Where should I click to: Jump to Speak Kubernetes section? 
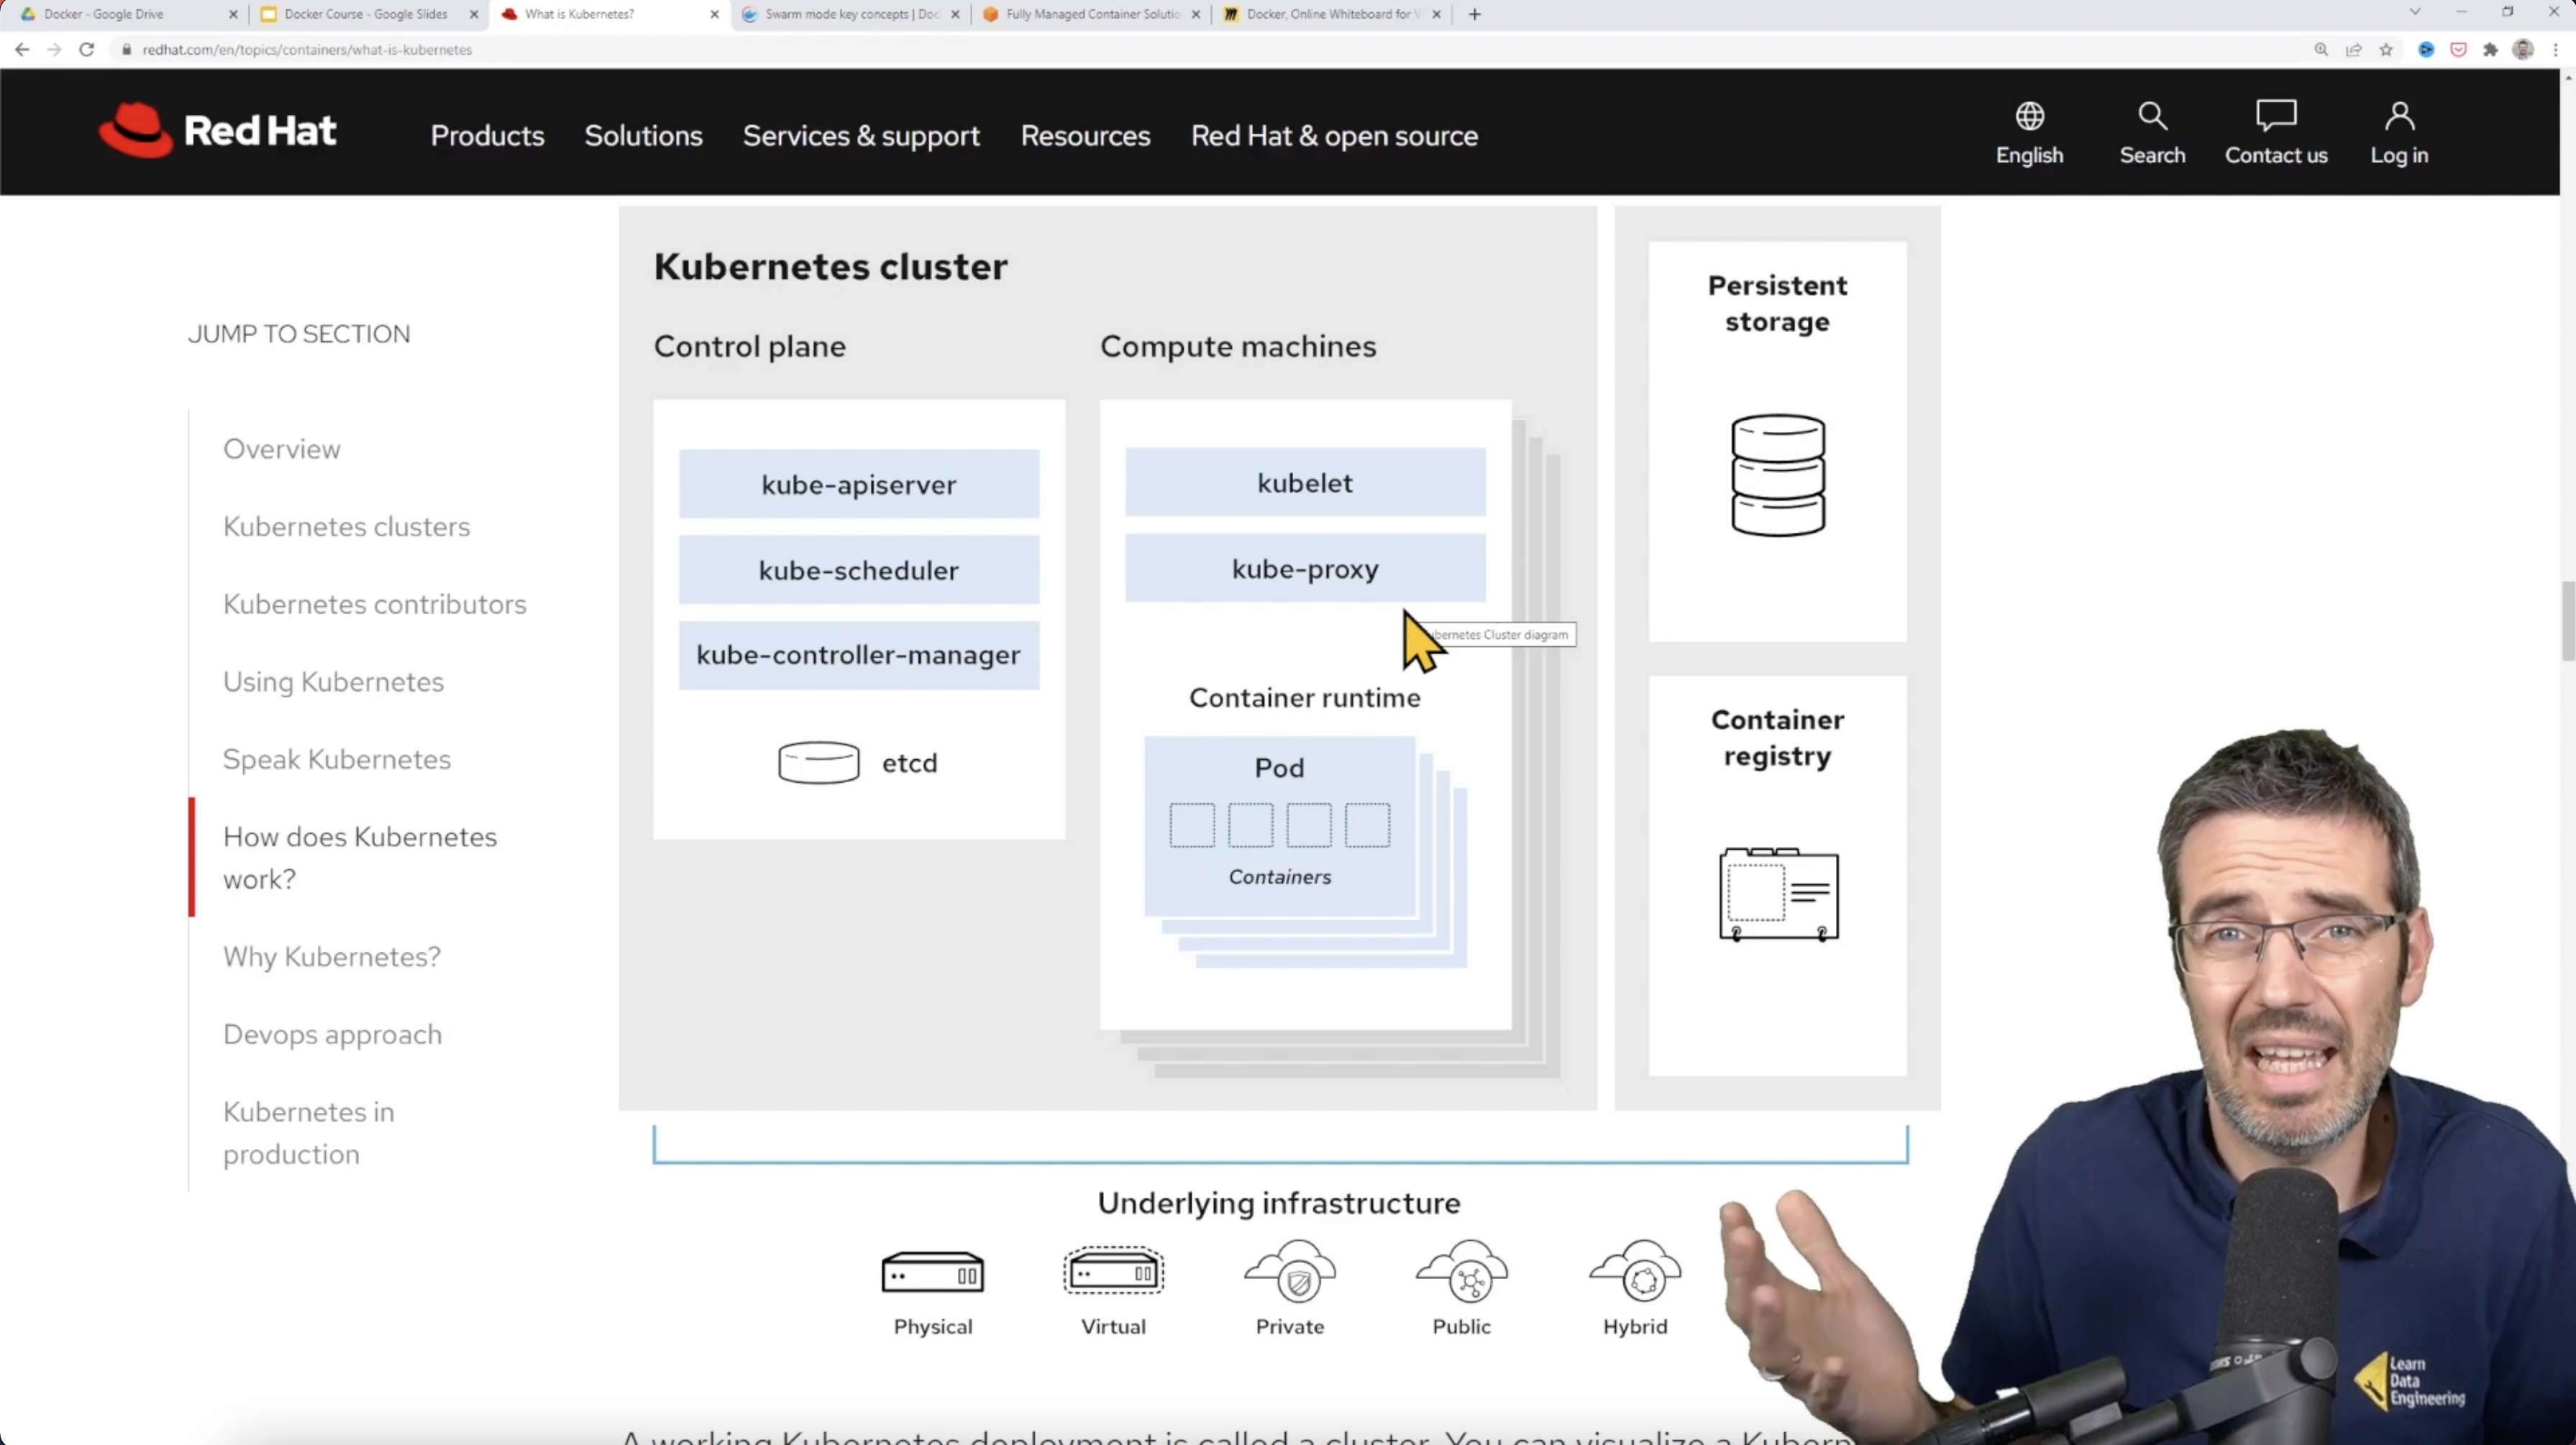336,759
